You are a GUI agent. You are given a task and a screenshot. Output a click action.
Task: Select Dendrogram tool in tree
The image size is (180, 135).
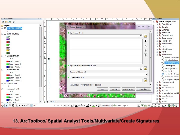(170, 65)
